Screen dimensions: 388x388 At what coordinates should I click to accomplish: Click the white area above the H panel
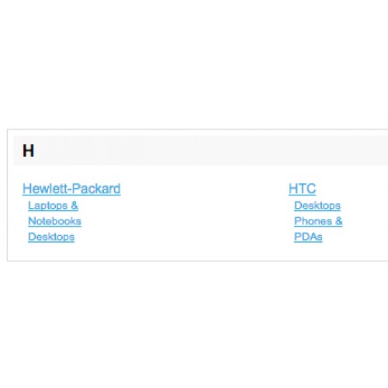[x=194, y=64]
